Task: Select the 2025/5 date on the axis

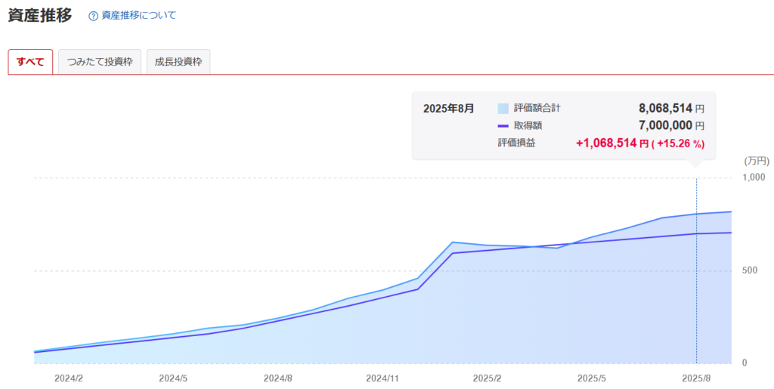Action: click(x=590, y=377)
